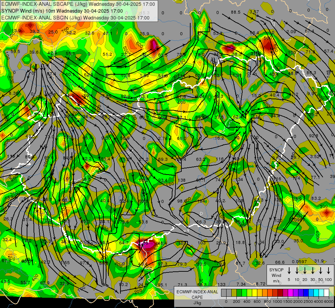
Task: Click the 'ECMWF-INDEX-ANAL' legend label
Action: 197,292
